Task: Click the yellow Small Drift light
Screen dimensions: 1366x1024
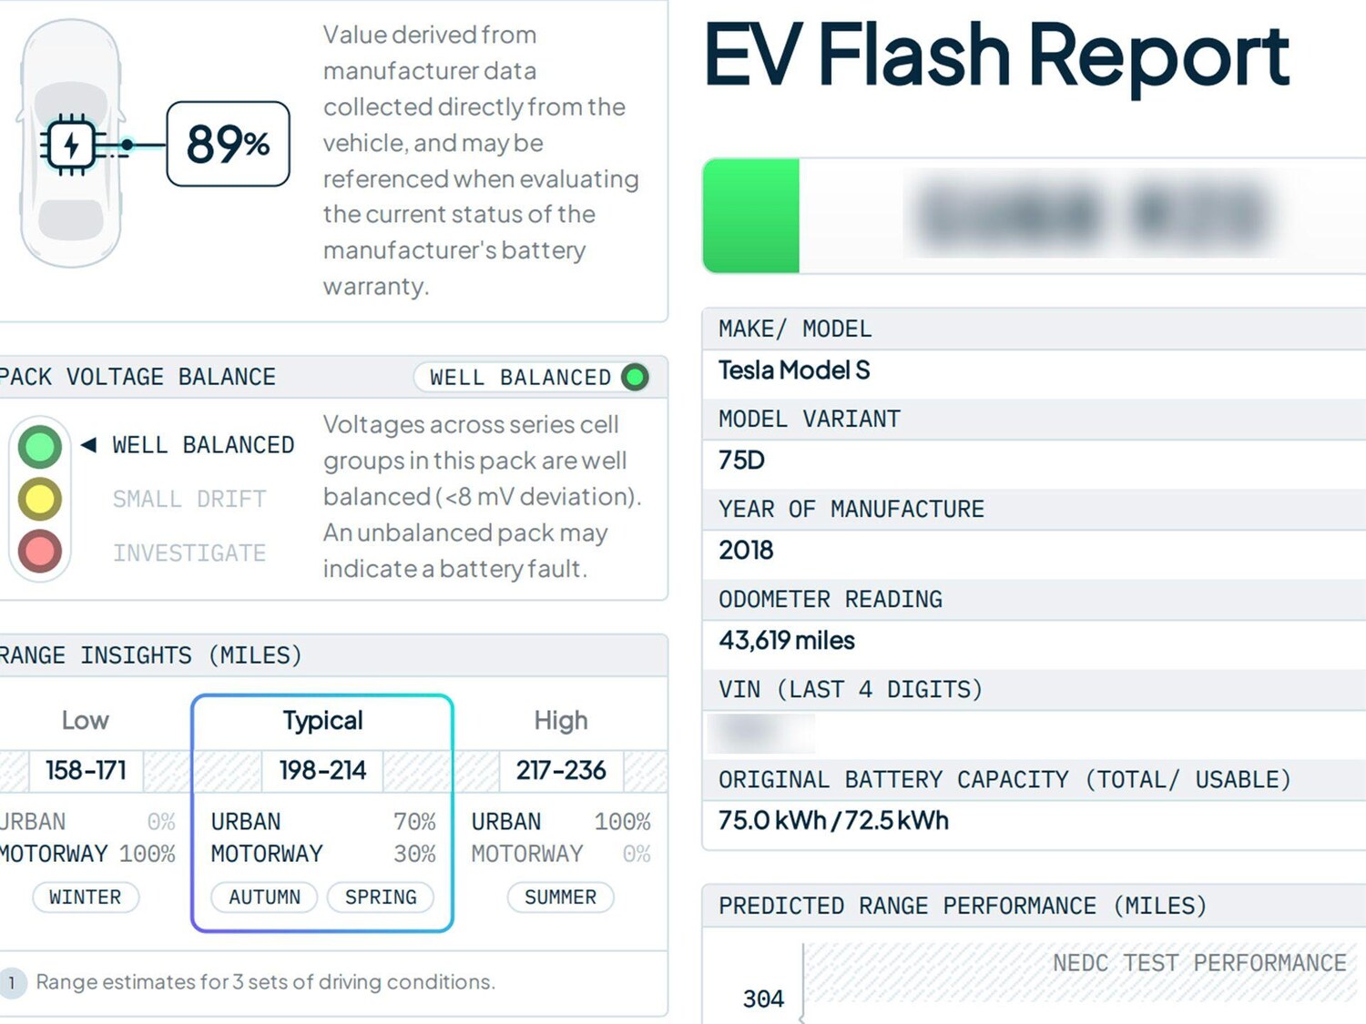Action: tap(40, 499)
